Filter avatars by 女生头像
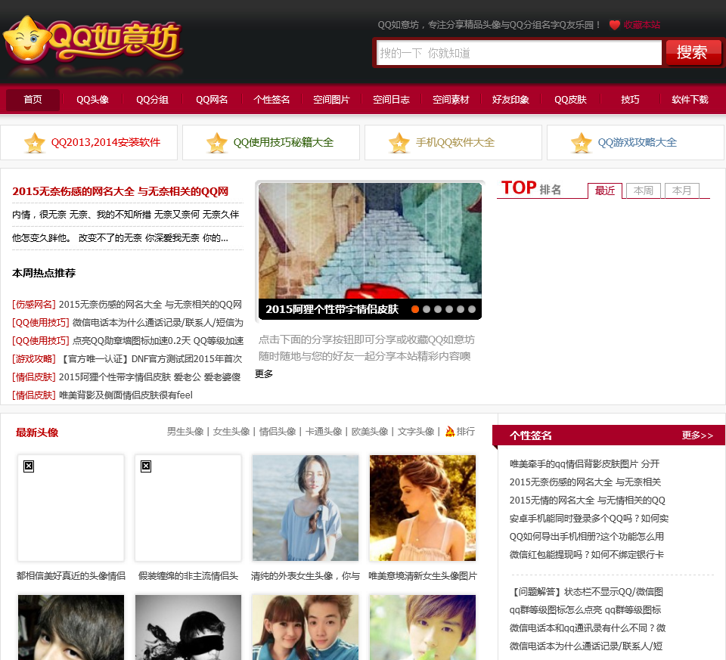Image resolution: width=726 pixels, height=660 pixels. pyautogui.click(x=231, y=432)
